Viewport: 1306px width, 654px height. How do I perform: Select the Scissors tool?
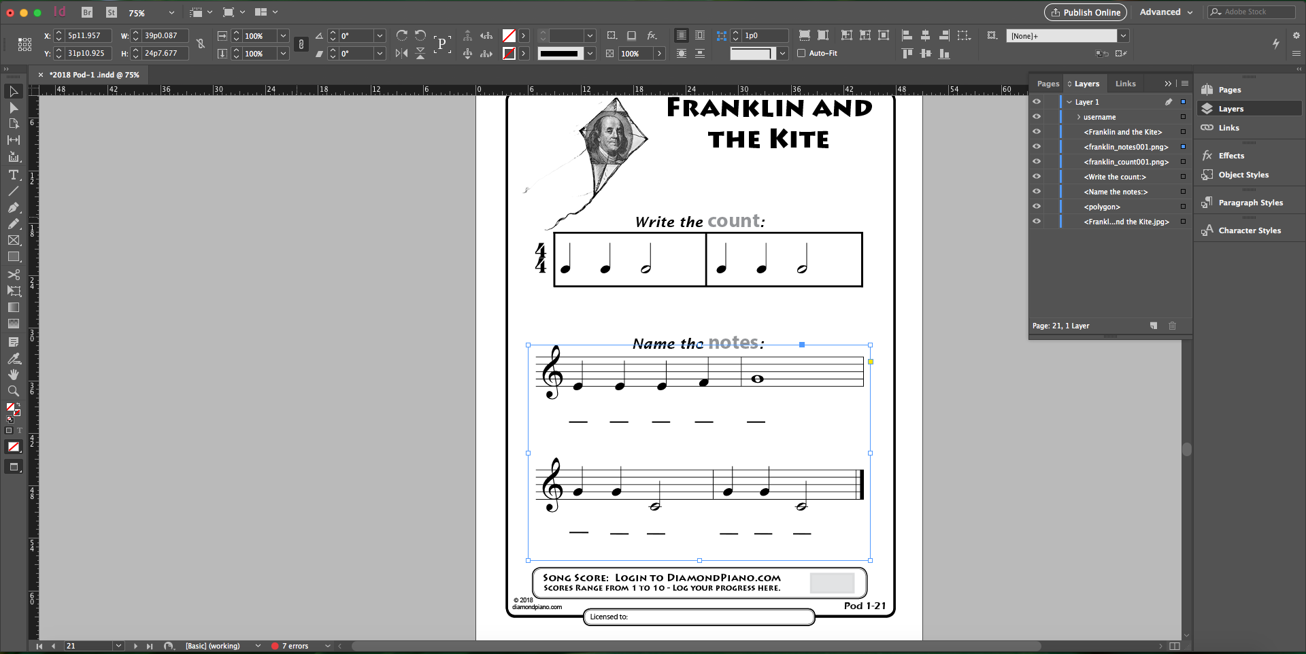(14, 275)
